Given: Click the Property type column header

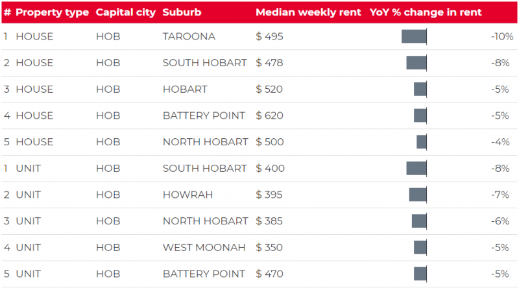Looking at the screenshot, I should (53, 12).
